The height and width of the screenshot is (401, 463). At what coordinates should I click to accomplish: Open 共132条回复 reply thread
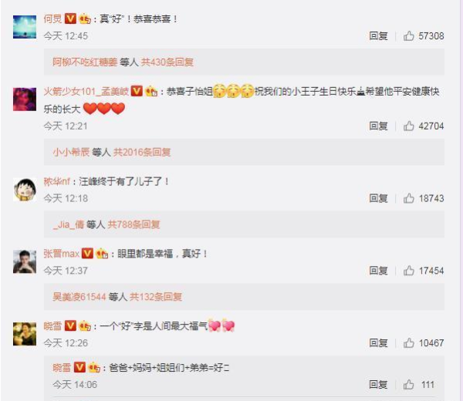point(156,297)
